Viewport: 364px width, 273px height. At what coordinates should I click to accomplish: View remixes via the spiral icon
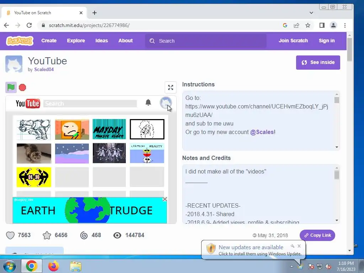tap(84, 235)
